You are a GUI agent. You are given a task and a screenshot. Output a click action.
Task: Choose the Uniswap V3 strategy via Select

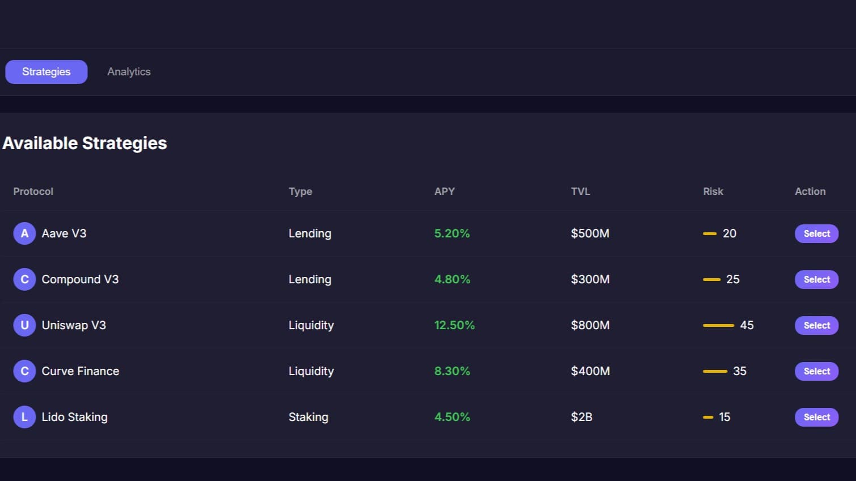click(816, 325)
